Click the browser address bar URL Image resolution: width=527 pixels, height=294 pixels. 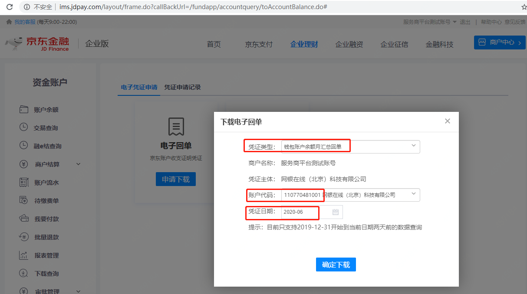193,7
